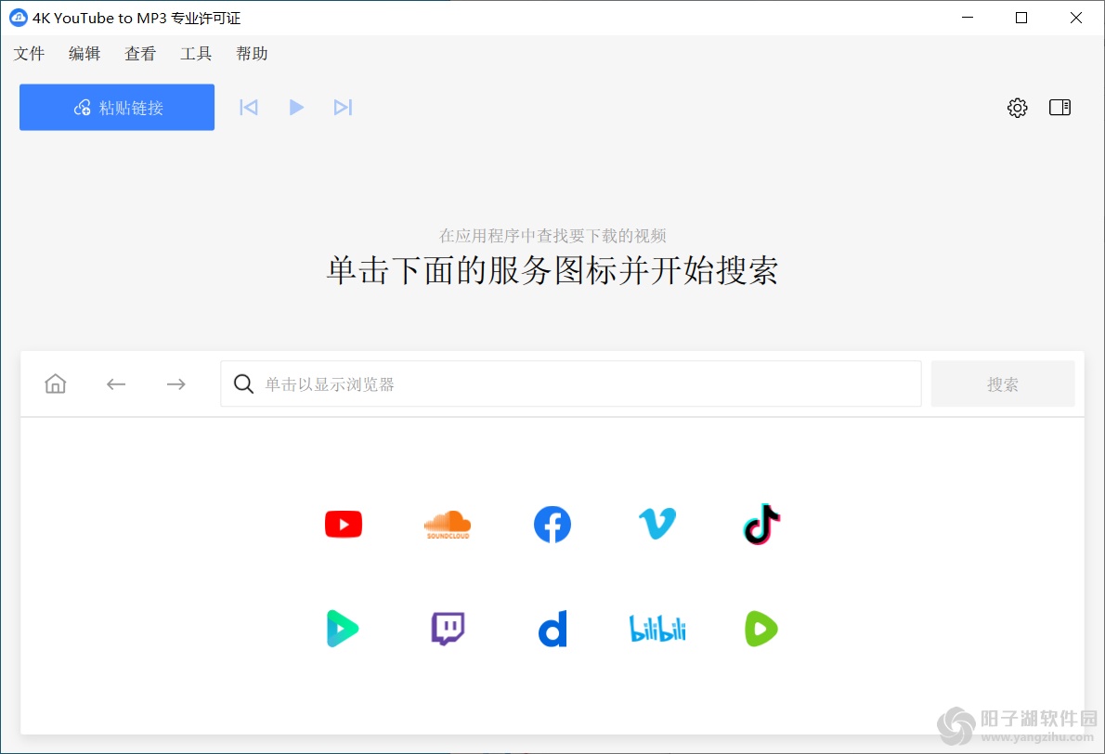Select the SoundCloud service icon
Screen dimensions: 1105x754
[448, 524]
